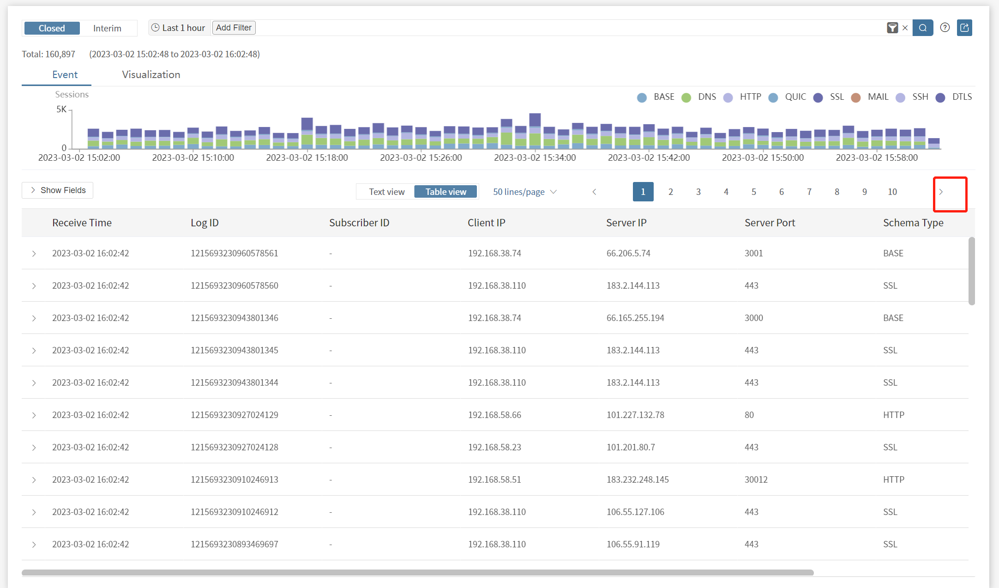Open the Visualization tab
This screenshot has height=588, width=999.
point(151,74)
